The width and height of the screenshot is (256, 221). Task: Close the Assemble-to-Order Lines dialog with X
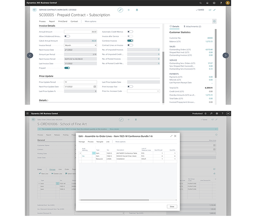pyautogui.click(x=175, y=136)
